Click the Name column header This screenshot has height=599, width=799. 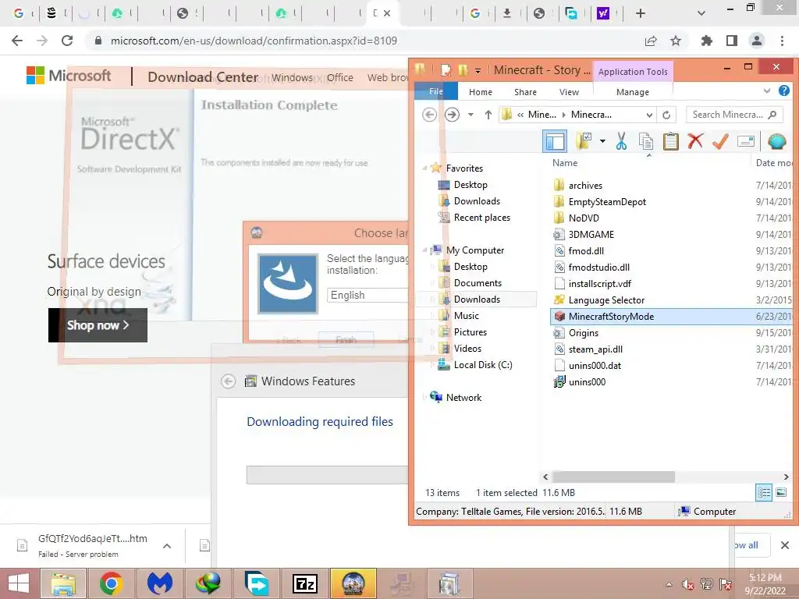[x=565, y=163]
